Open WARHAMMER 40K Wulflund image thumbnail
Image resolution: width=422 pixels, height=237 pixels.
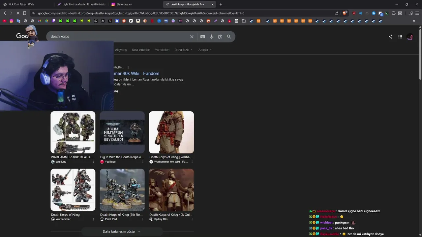click(x=73, y=132)
